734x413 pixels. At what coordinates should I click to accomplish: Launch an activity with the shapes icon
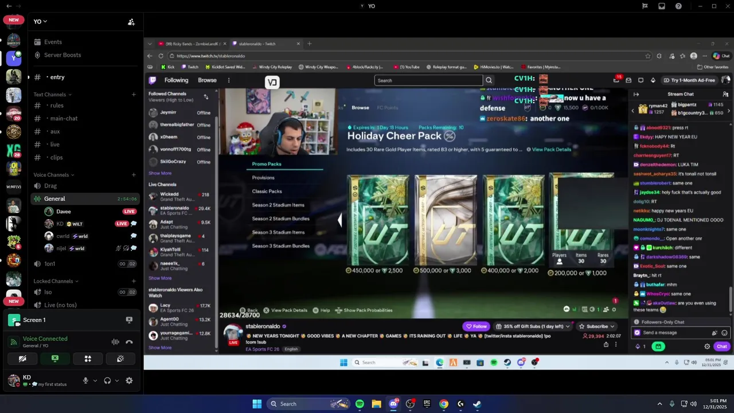point(88,359)
